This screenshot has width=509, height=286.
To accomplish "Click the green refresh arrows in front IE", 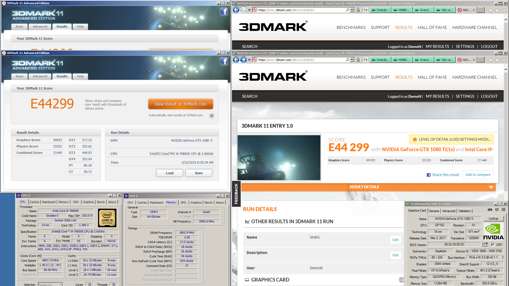I will point(366,60).
